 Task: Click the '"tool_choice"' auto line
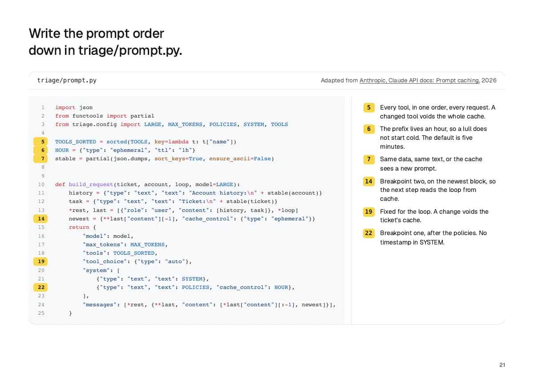point(137,261)
